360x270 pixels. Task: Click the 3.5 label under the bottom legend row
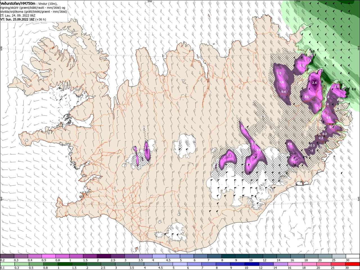pos(132,268)
